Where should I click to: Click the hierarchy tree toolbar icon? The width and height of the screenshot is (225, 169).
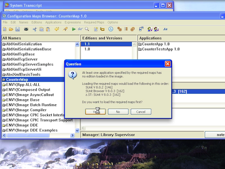(x=126, y=29)
